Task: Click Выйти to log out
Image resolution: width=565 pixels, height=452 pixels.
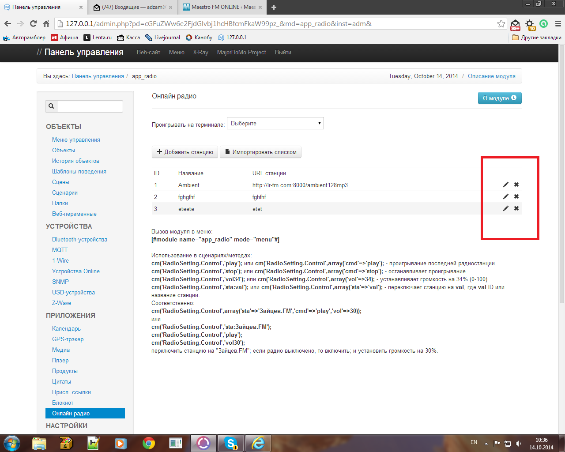Action: pyautogui.click(x=283, y=52)
